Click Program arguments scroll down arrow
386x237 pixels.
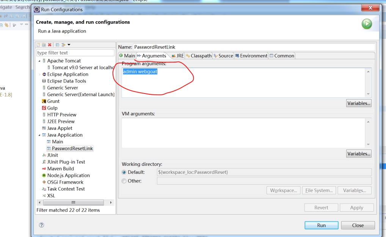coord(368,94)
